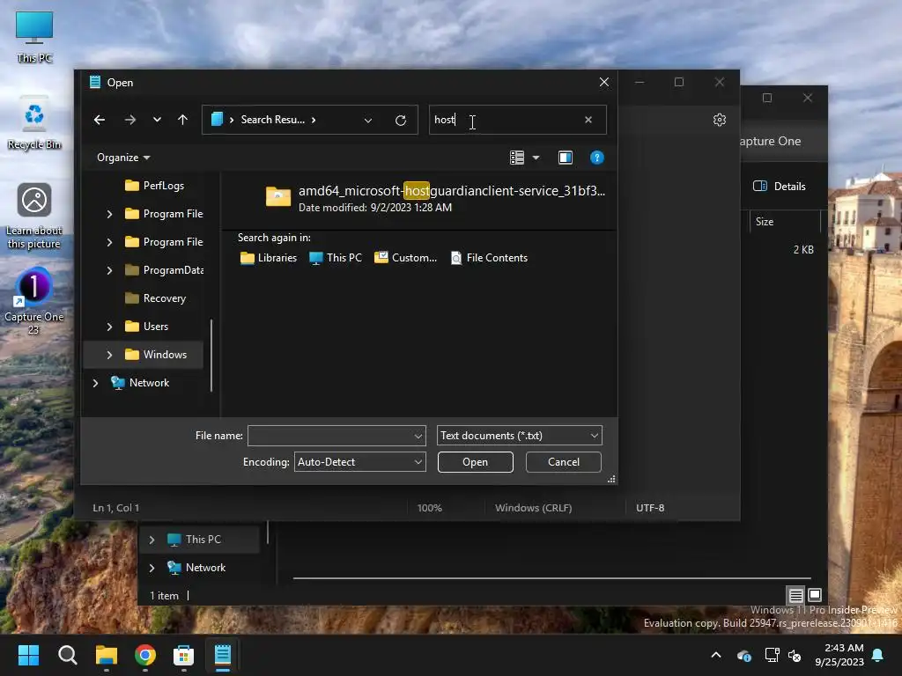This screenshot has width=902, height=676.
Task: Search again in Custom location
Action: pyautogui.click(x=405, y=258)
